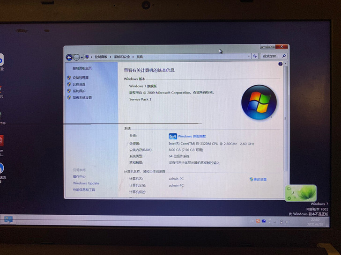Click the address bar refresh button
The image size is (341, 255).
click(x=255, y=56)
